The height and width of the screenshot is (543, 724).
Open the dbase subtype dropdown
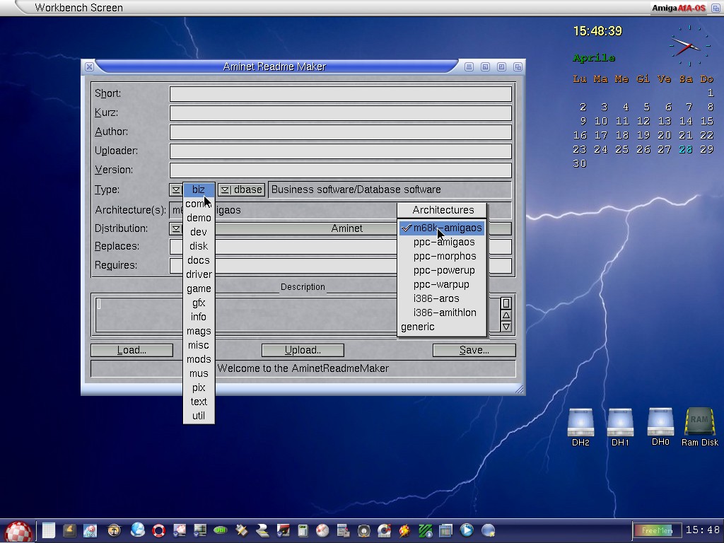225,189
